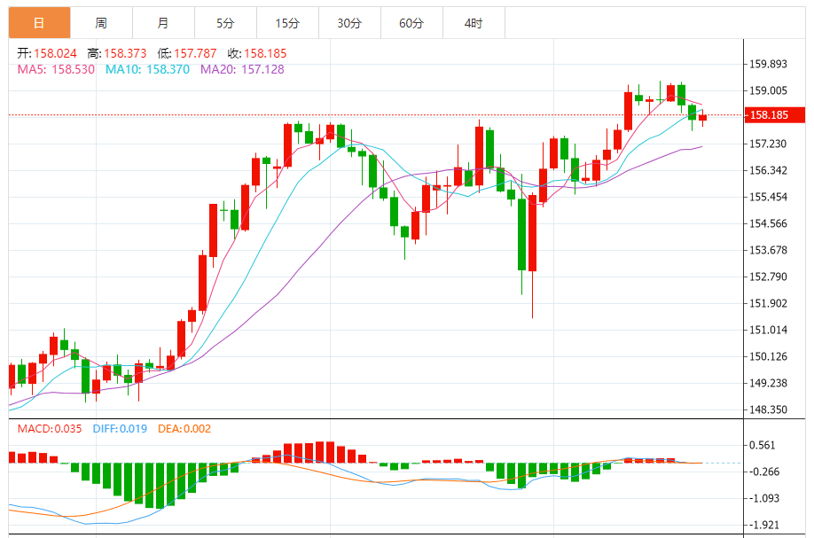This screenshot has width=814, height=538.
Task: Click the opening price 158.024
Action: [x=55, y=53]
